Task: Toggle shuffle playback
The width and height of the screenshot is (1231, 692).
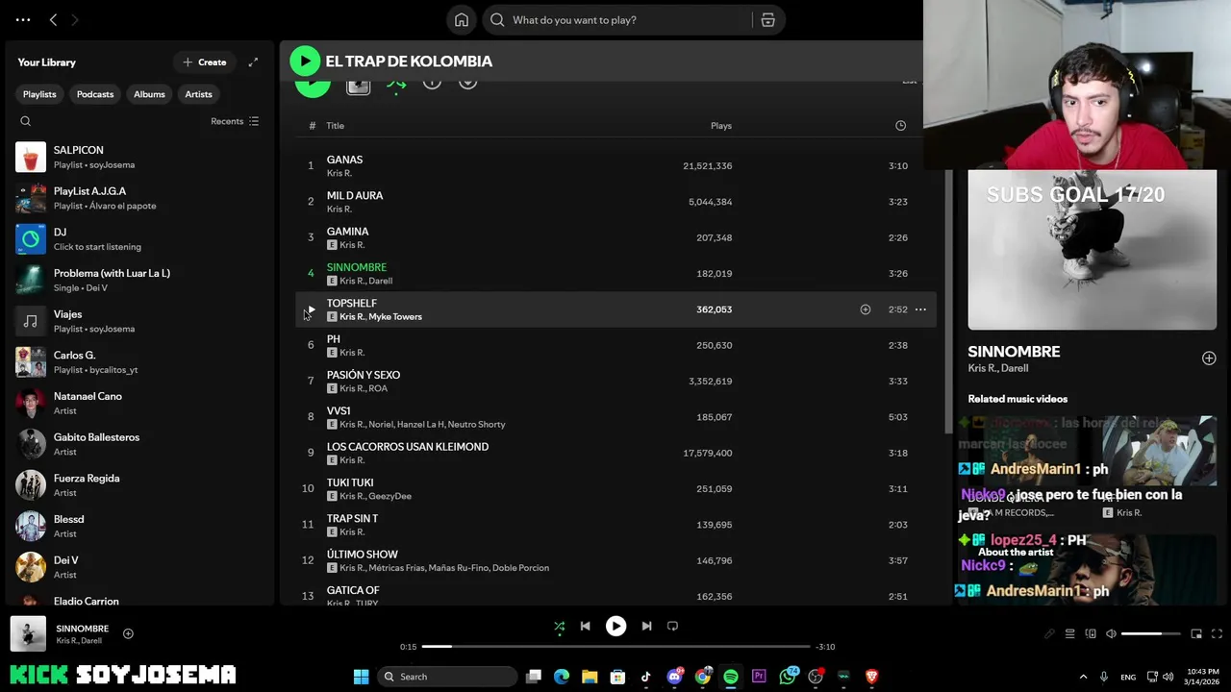Action: [x=559, y=627]
